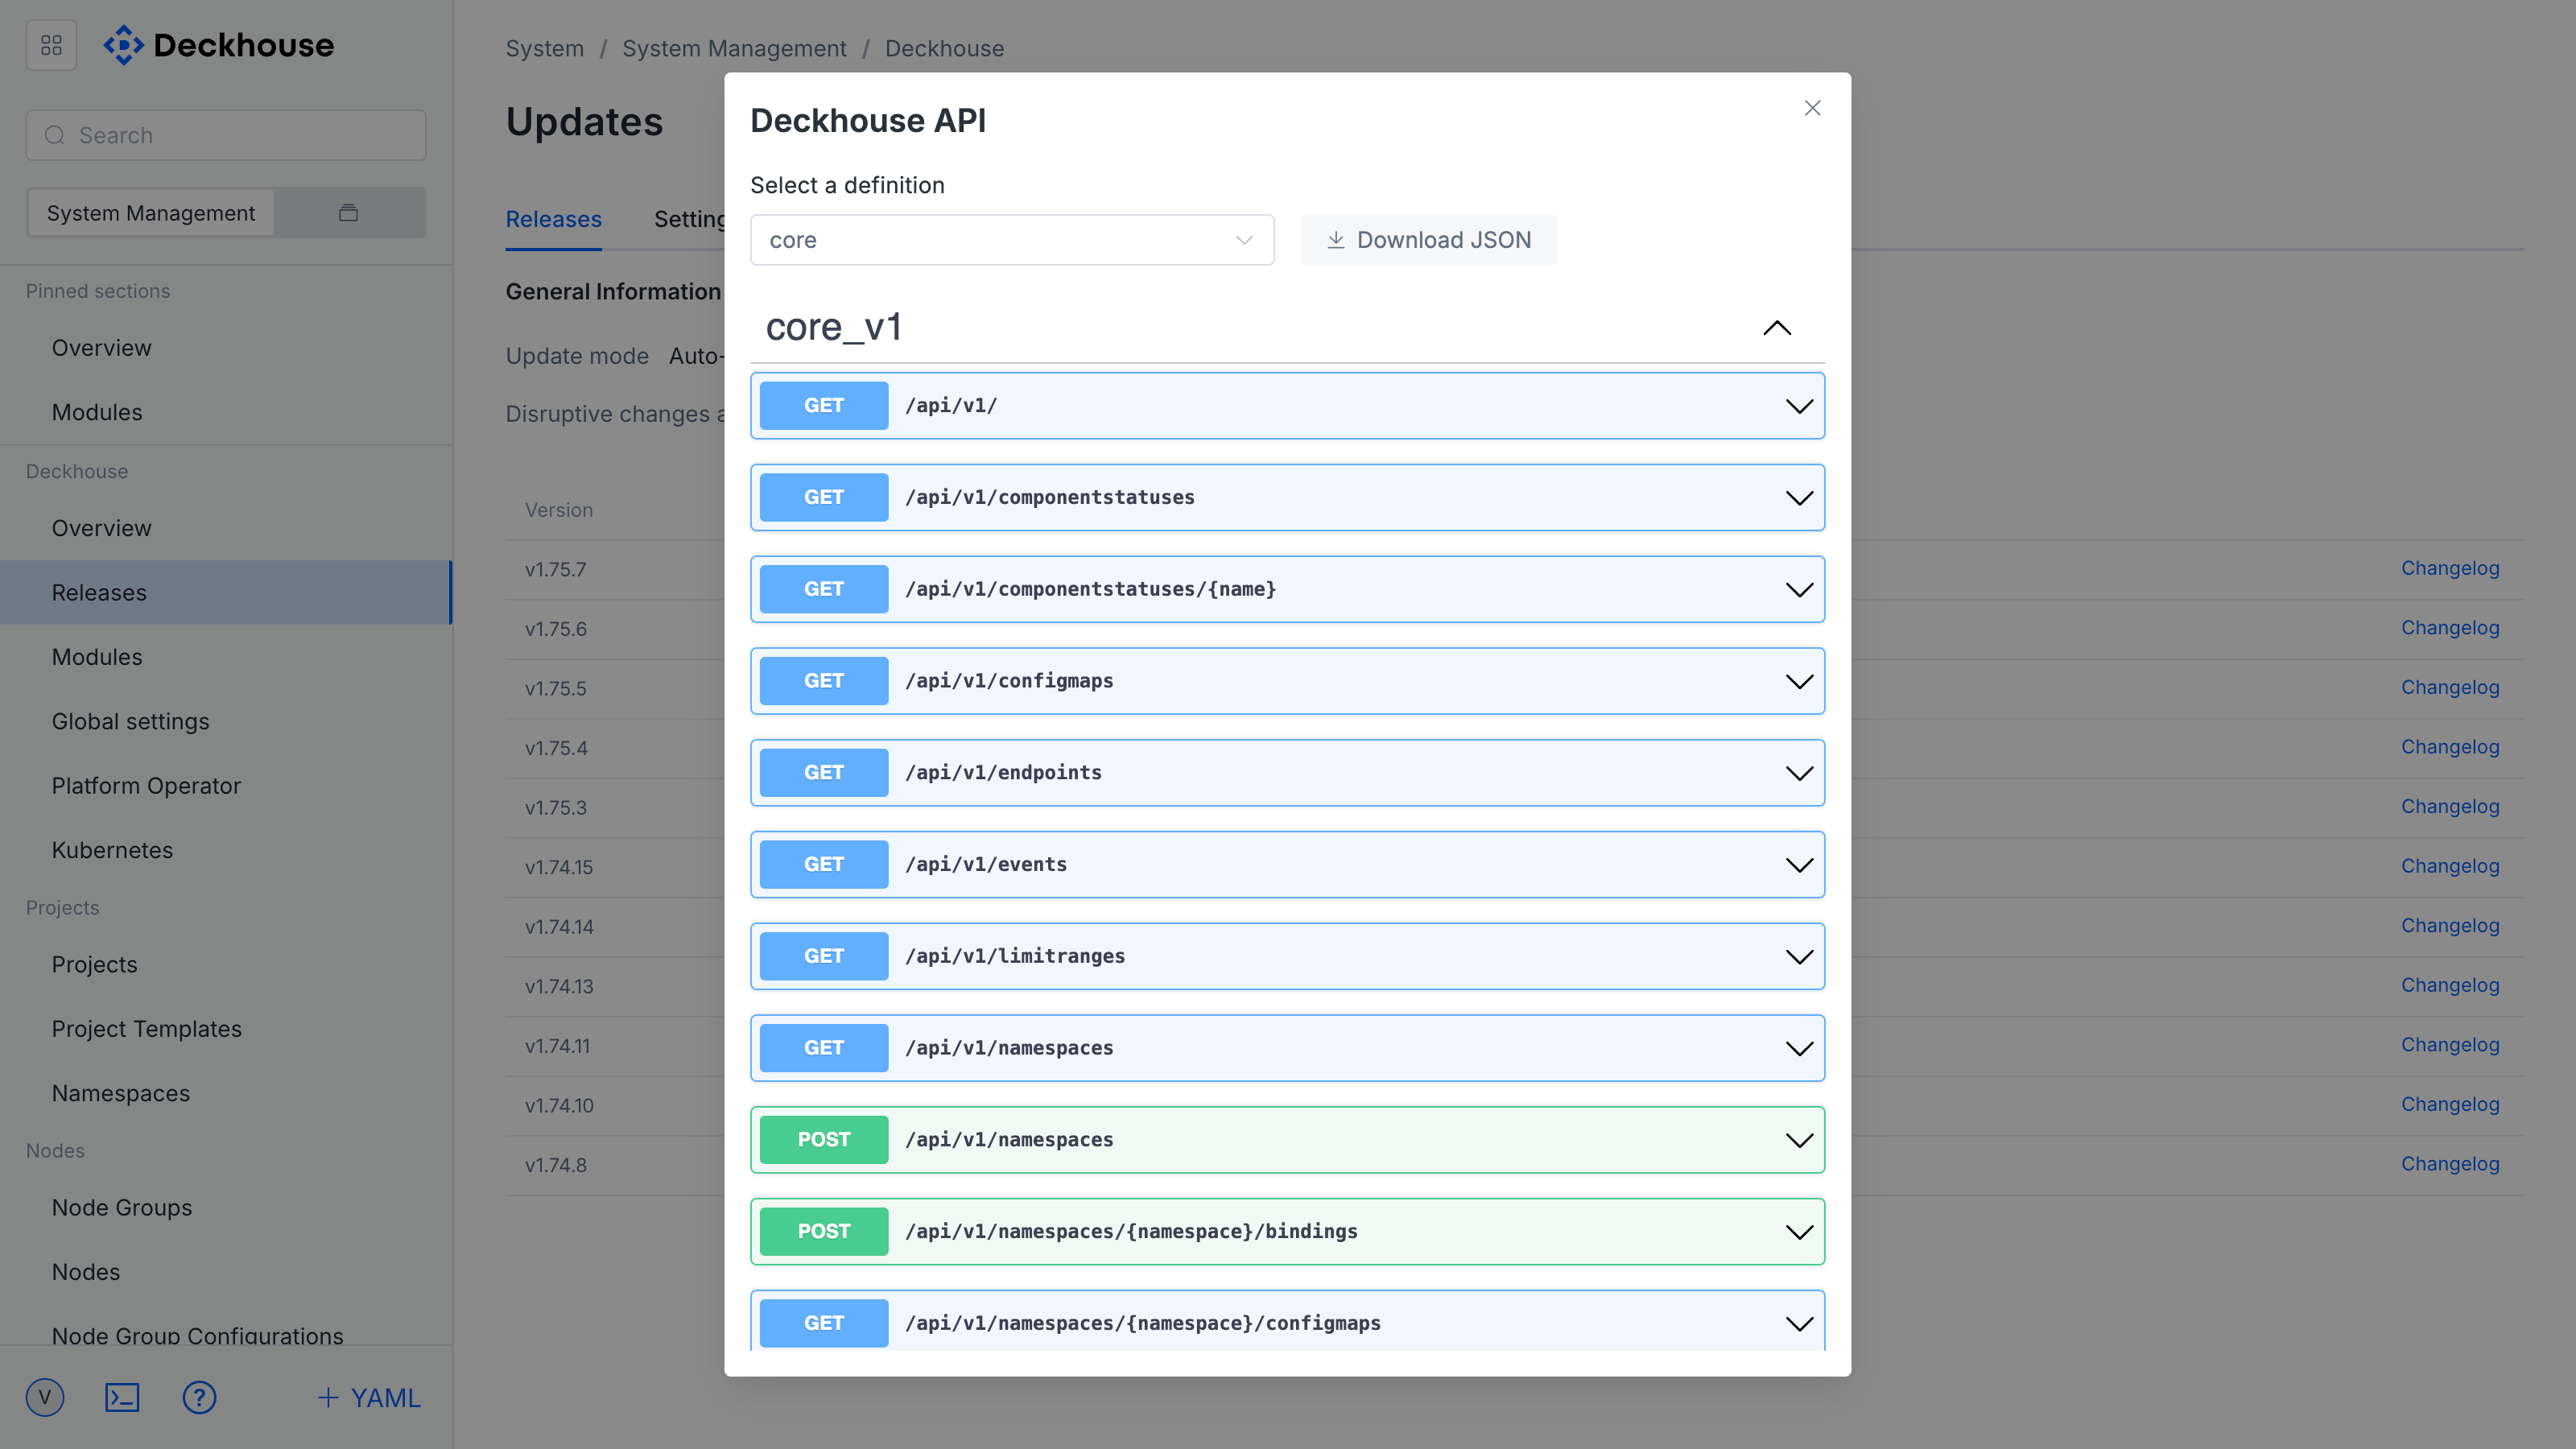Open Changelog for v1.75.6
This screenshot has height=1449, width=2576.
pyautogui.click(x=2450, y=628)
